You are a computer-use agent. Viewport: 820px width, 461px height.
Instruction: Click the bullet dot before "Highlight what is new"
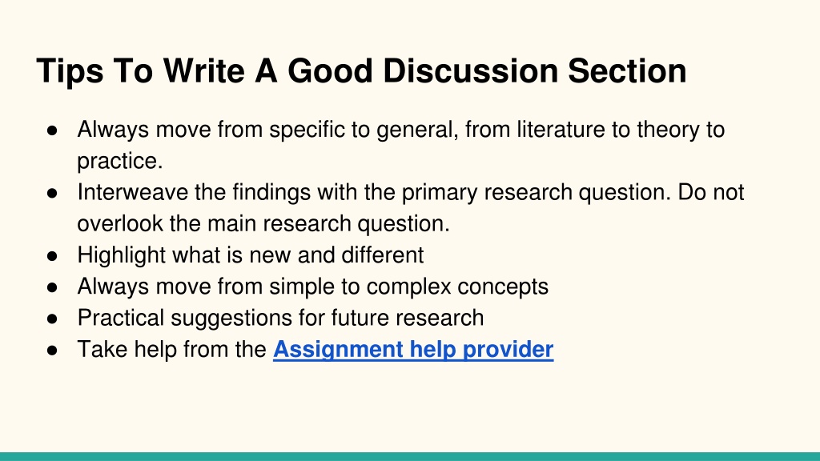[x=52, y=256]
